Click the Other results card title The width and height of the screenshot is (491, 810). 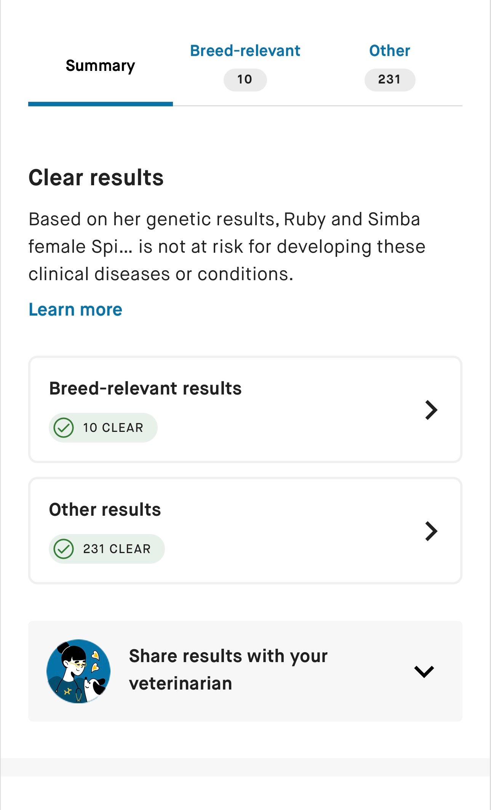pos(105,510)
